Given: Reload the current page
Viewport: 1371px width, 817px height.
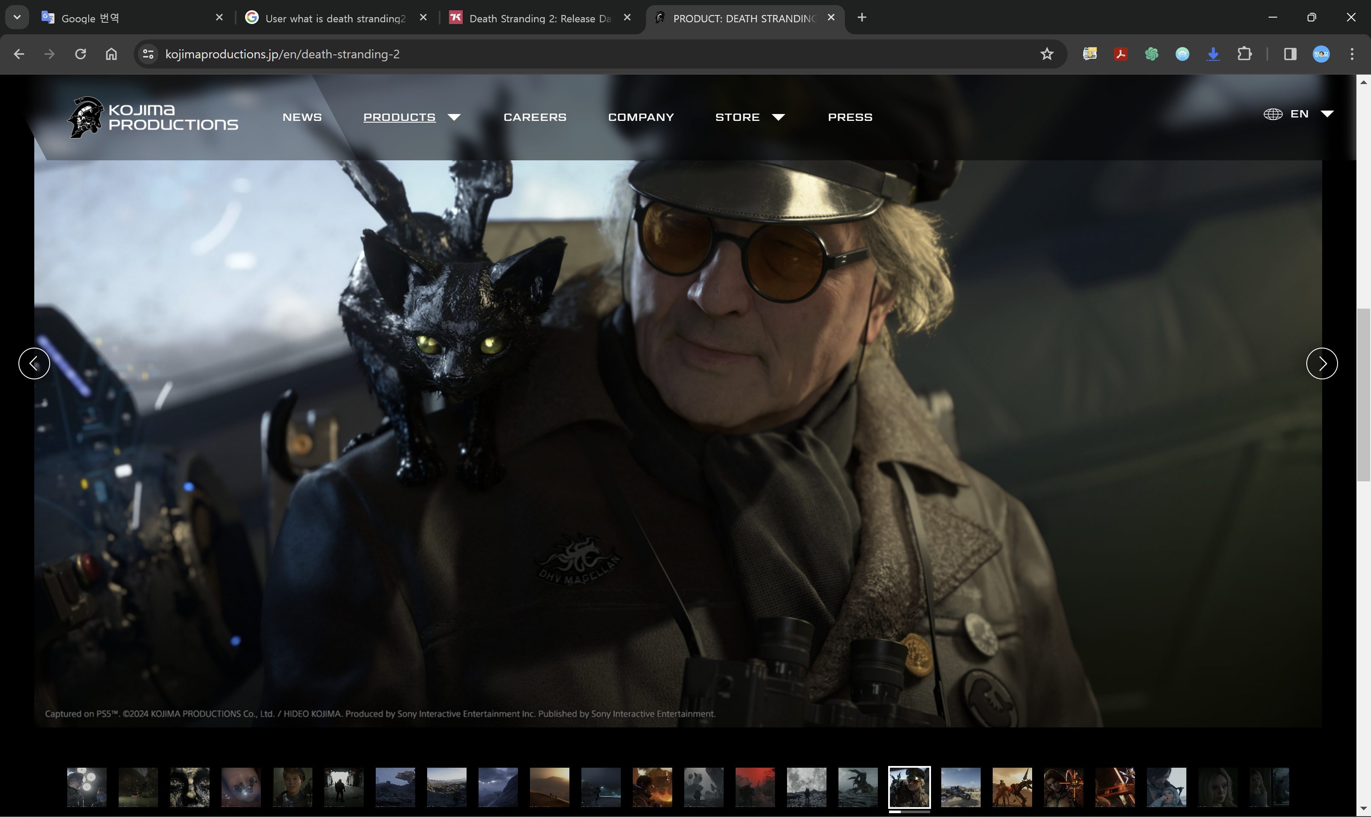Looking at the screenshot, I should [x=80, y=54].
